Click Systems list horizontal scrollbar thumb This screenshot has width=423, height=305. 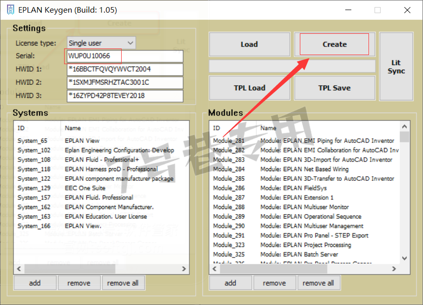click(x=70, y=269)
